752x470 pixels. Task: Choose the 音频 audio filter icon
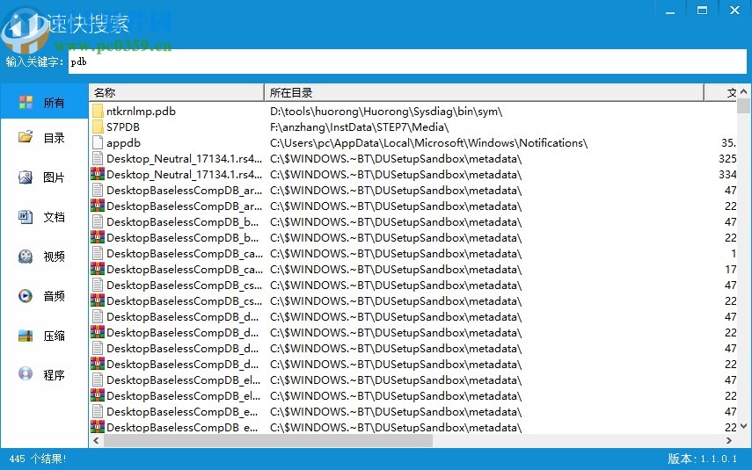[26, 295]
